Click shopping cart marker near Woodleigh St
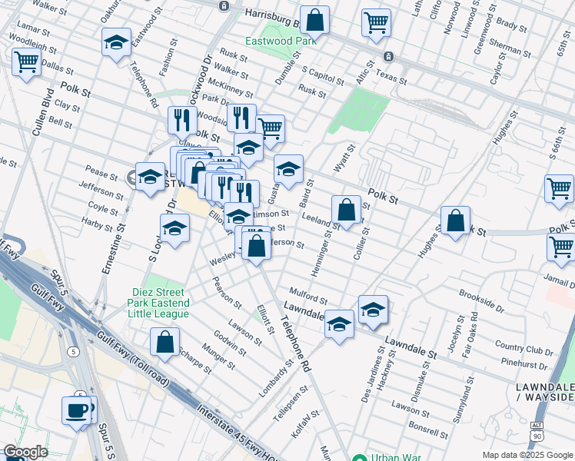Viewport: 575px width, 461px height. coord(27,61)
